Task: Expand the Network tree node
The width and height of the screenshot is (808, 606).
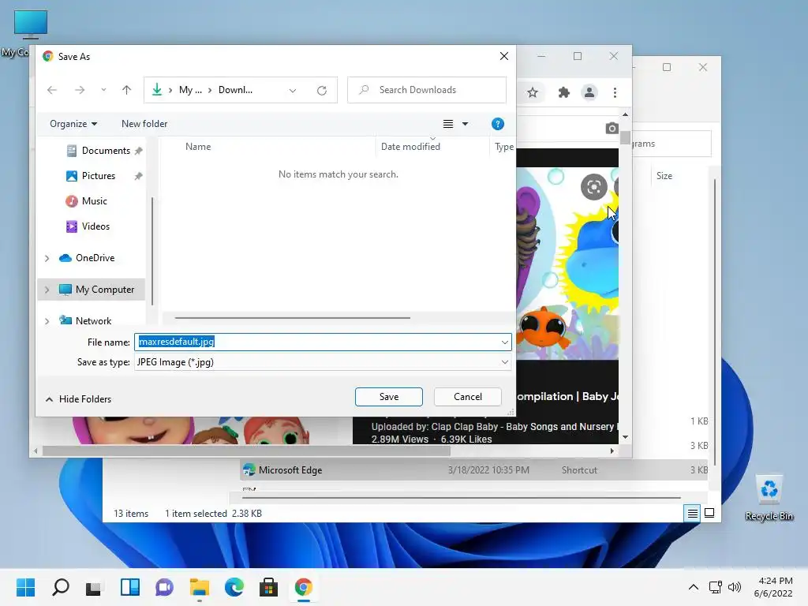Action: click(47, 321)
